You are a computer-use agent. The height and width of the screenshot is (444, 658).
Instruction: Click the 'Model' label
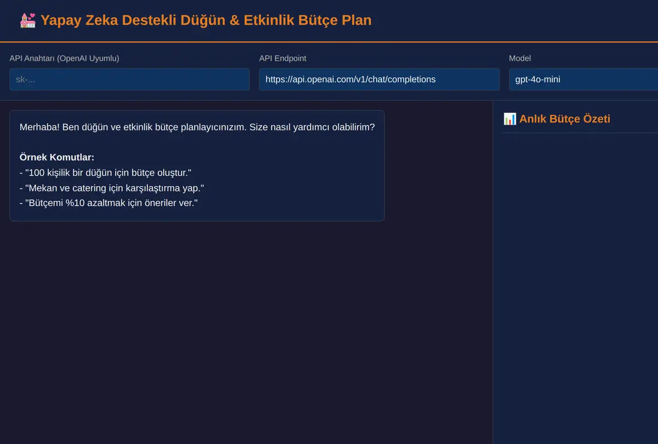coord(520,58)
